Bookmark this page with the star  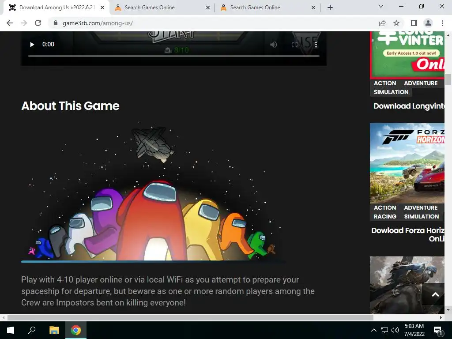[x=396, y=23]
